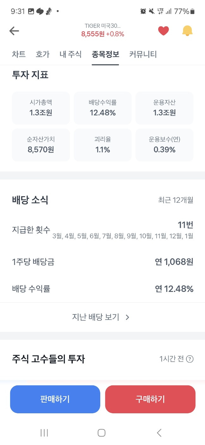205x445 pixels.
Task: Tap the 괴리율 1.1% card
Action: click(x=103, y=145)
